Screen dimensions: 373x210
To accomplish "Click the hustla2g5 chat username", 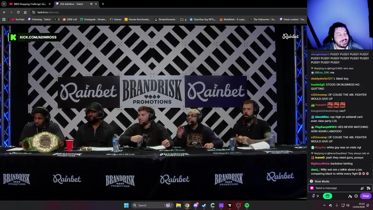I will coord(318,85).
